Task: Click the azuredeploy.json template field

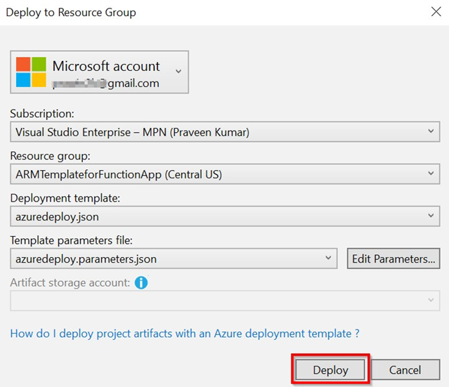Action: point(211,216)
